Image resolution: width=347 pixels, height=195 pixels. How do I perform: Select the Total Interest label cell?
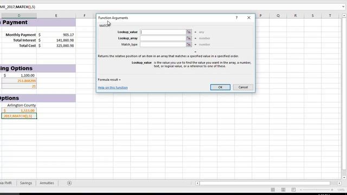[19, 40]
